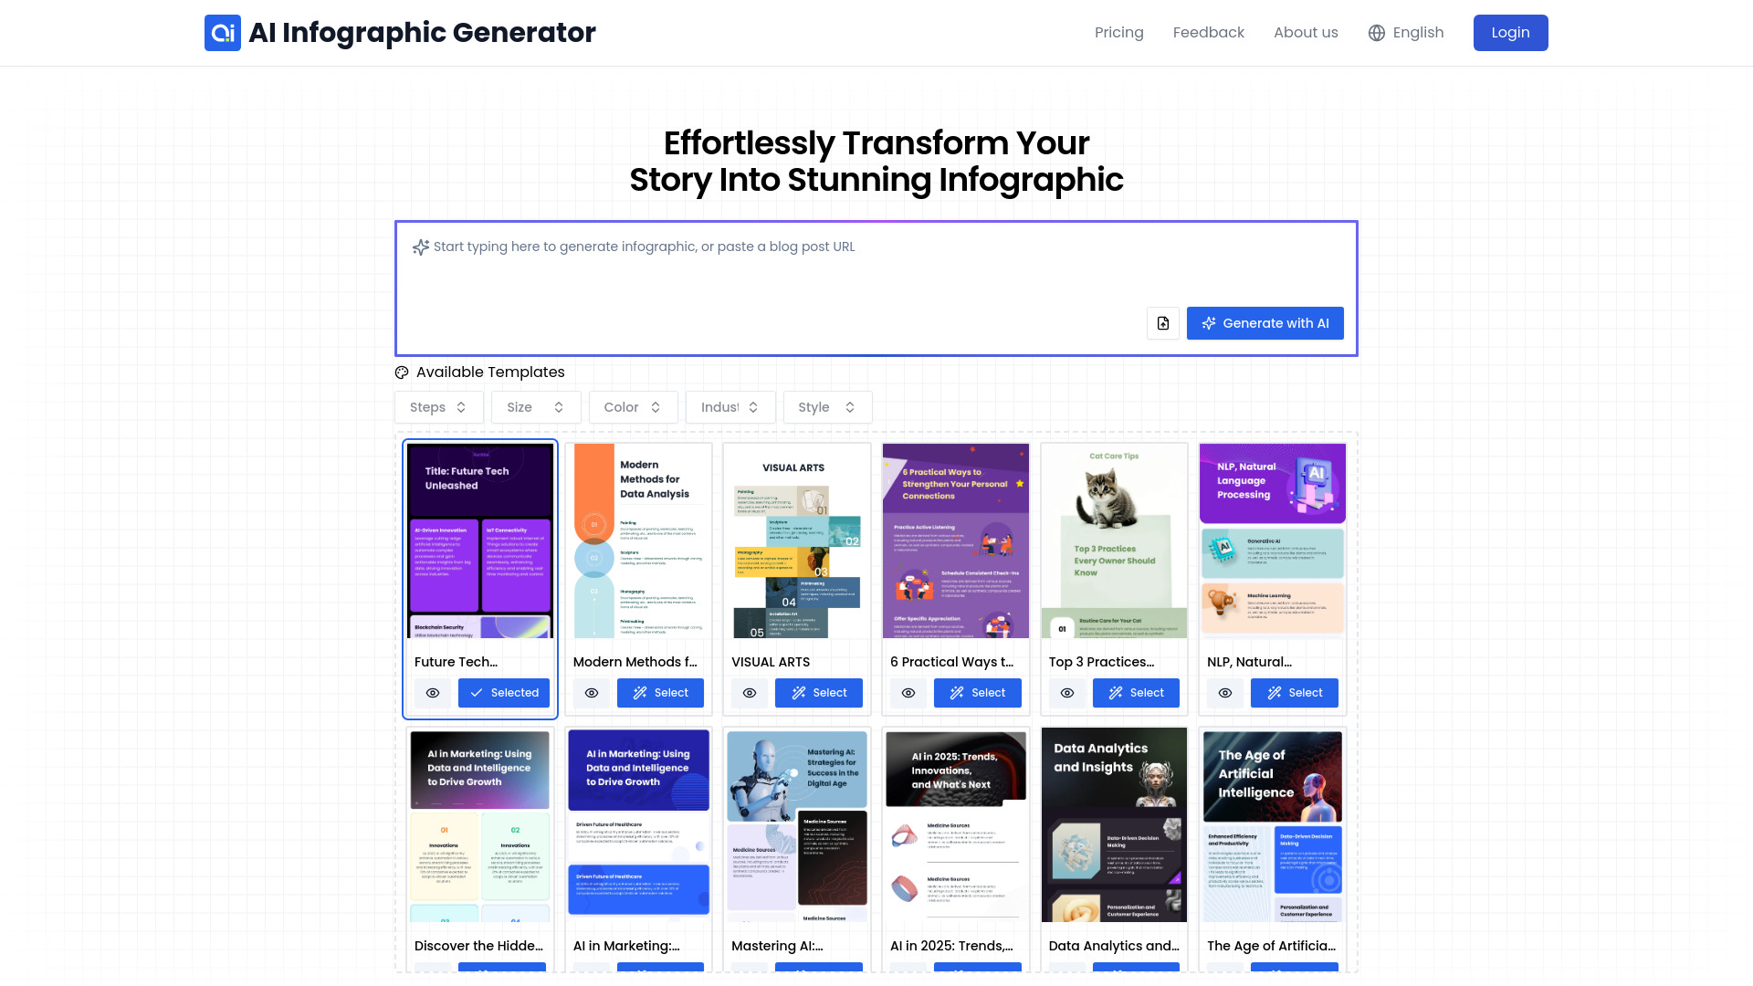The height and width of the screenshot is (986, 1753).
Task: Select the NLP Natural template
Action: (1295, 692)
